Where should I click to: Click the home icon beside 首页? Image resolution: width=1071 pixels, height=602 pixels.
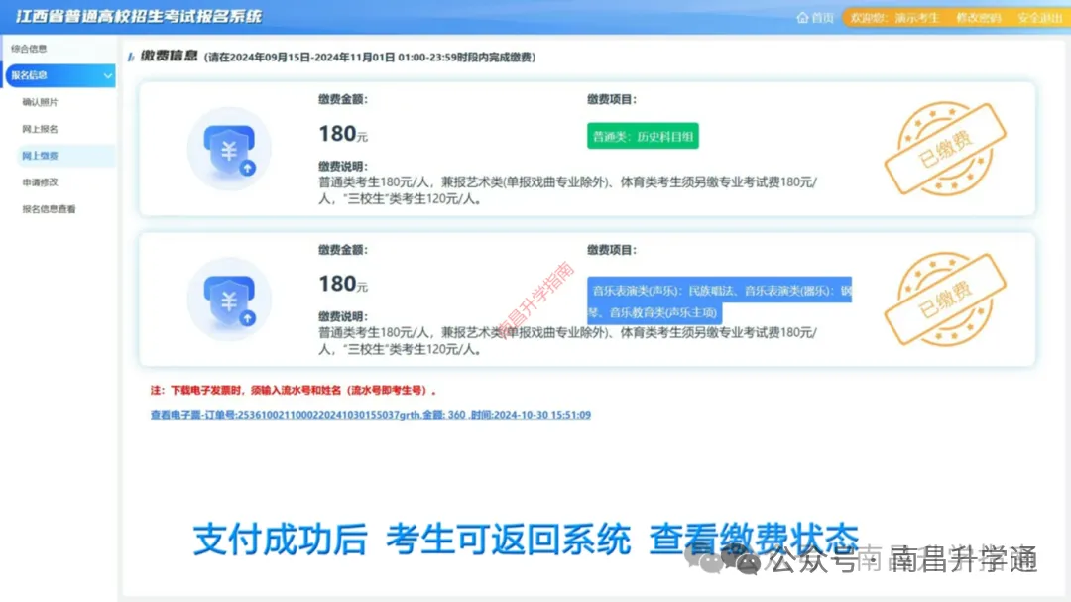802,18
